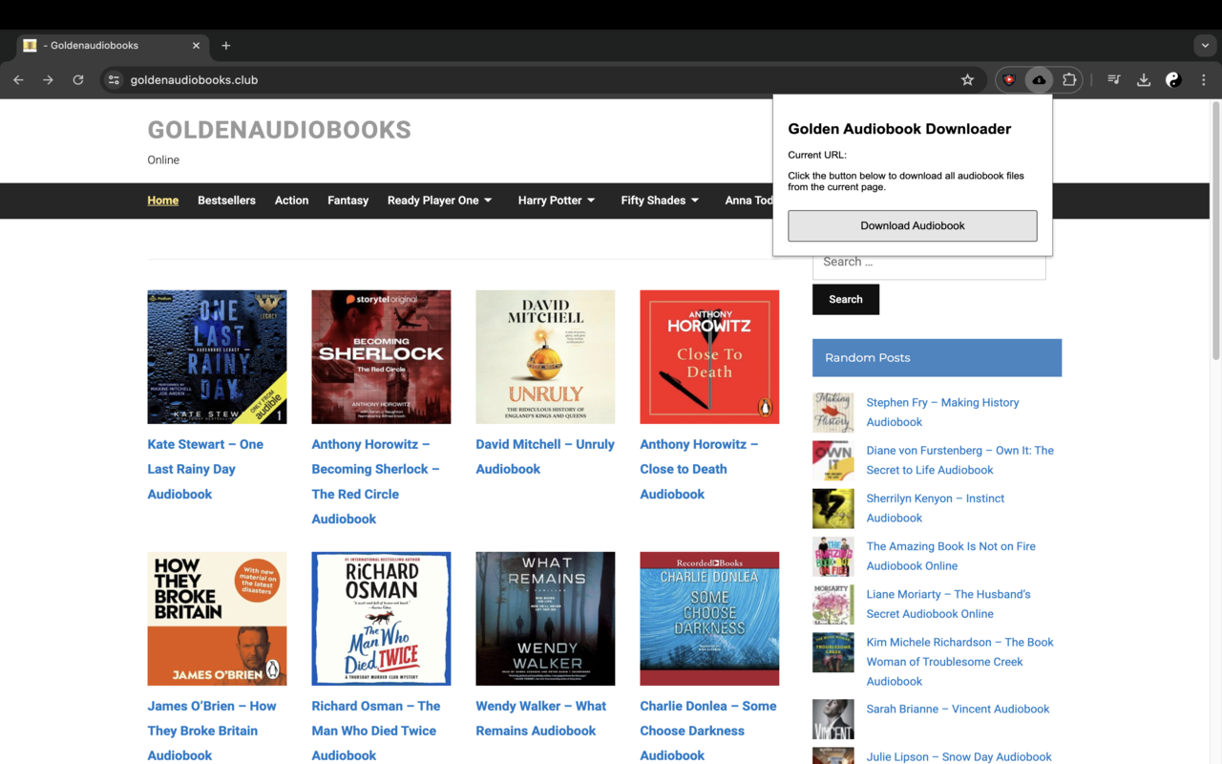Image resolution: width=1222 pixels, height=764 pixels.
Task: Click the Unruly audiobook cover thumbnail
Action: pyautogui.click(x=545, y=356)
